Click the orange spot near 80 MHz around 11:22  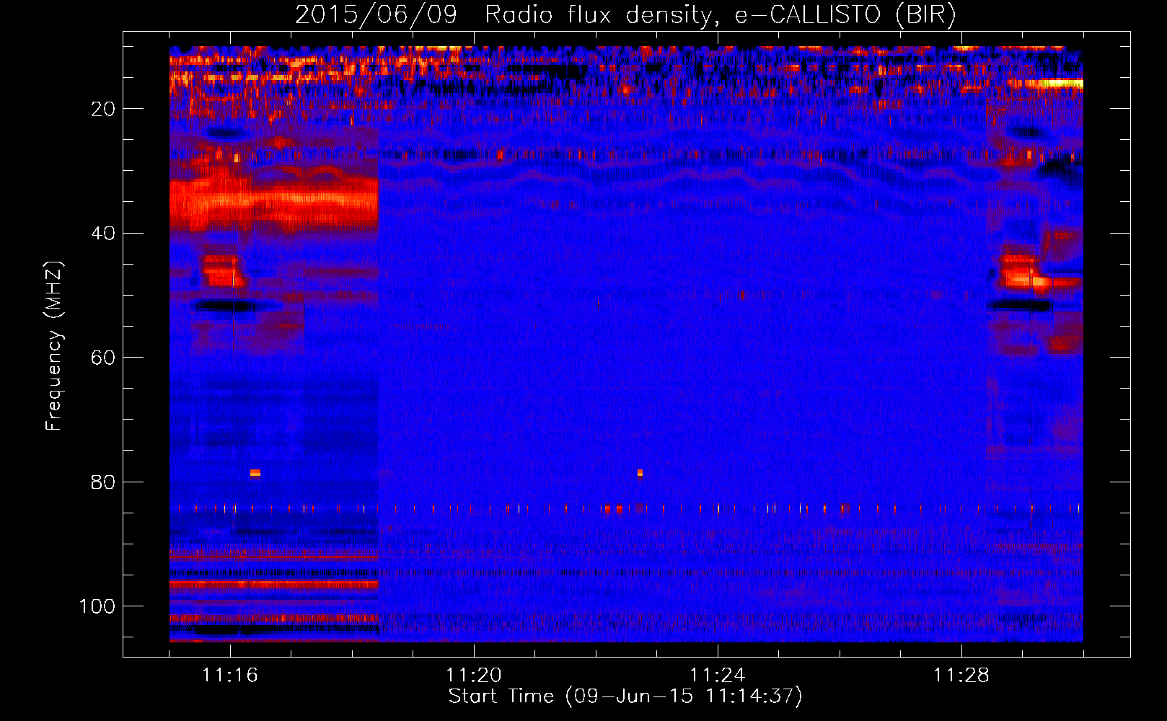pyautogui.click(x=640, y=474)
